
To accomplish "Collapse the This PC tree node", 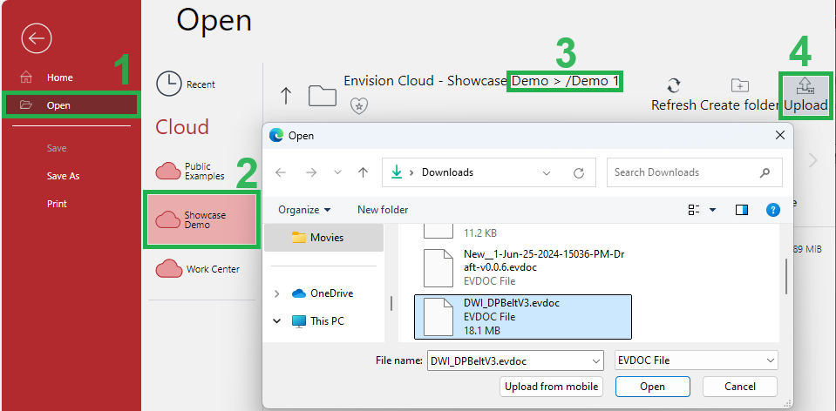I will tap(276, 321).
